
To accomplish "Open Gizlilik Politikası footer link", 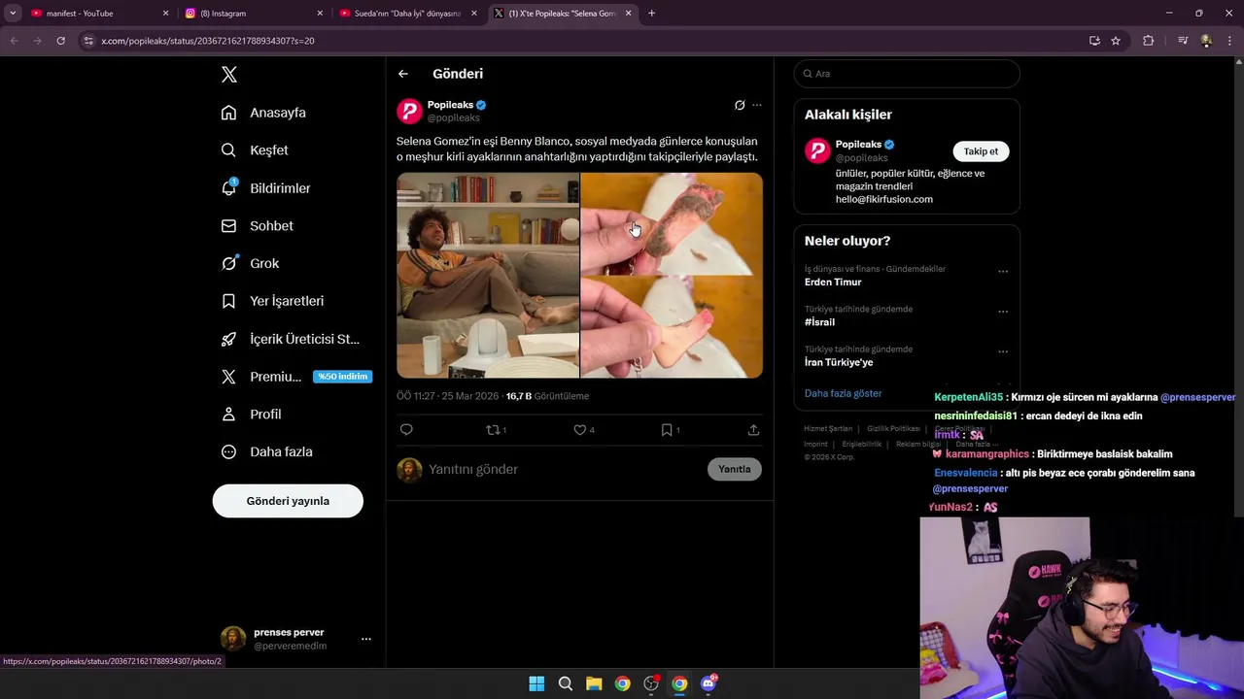I will 893,428.
